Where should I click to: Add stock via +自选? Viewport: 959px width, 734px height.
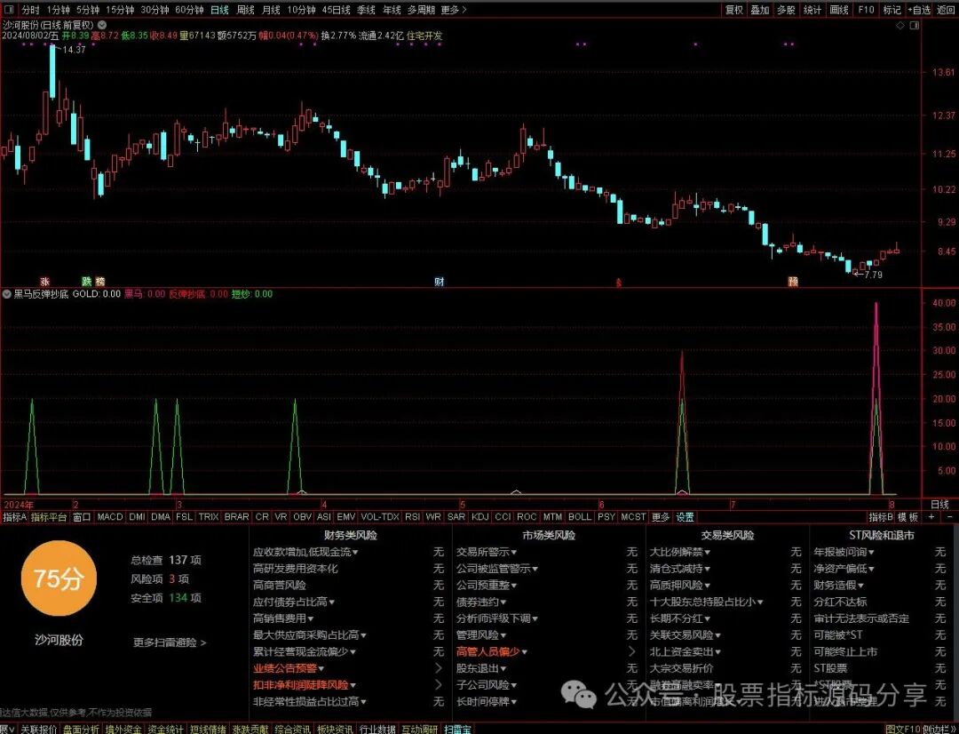coord(919,10)
